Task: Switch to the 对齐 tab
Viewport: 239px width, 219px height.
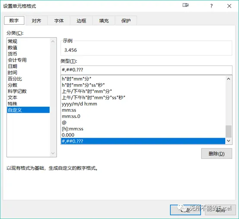Action: [x=37, y=21]
